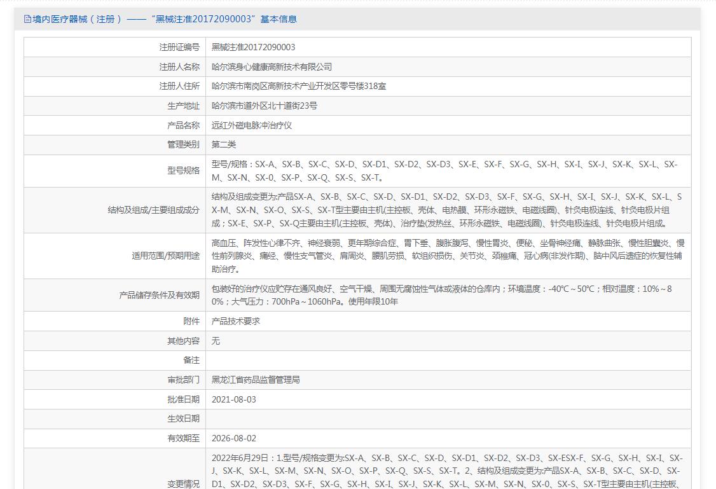Select text beginning 结构及组成变更为:产品SX-A
This screenshot has height=489, width=716.
446,210
